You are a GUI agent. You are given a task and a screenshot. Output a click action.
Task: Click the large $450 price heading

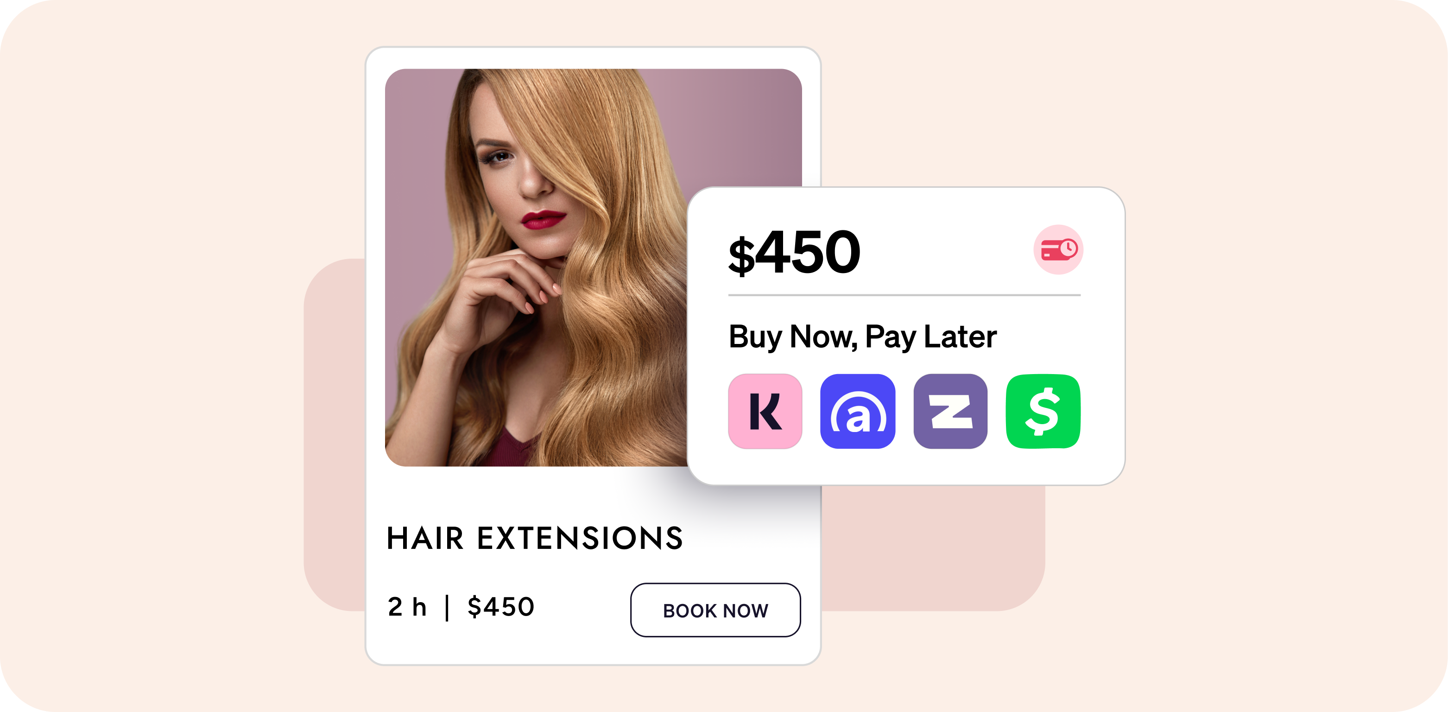[x=794, y=253]
